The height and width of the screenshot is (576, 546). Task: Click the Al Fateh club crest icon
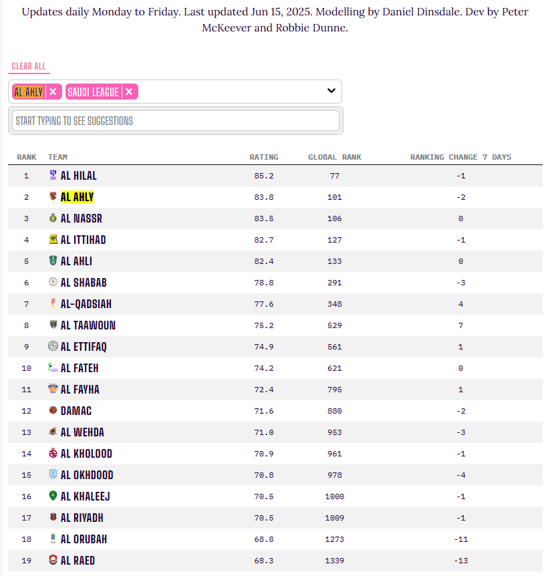point(53,368)
